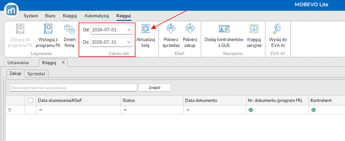Click filter operator under Status column
The image size is (345, 141).
click(125, 110)
